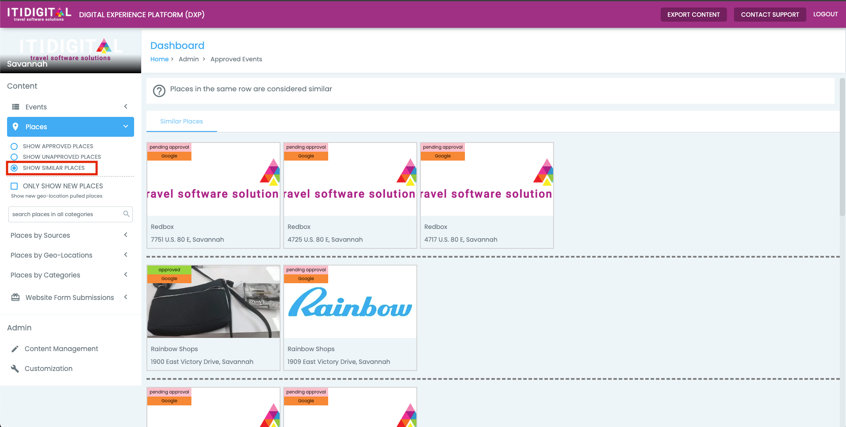Screen dimensions: 846x427
Task: Expand the Events menu chevron
Action: tap(126, 106)
